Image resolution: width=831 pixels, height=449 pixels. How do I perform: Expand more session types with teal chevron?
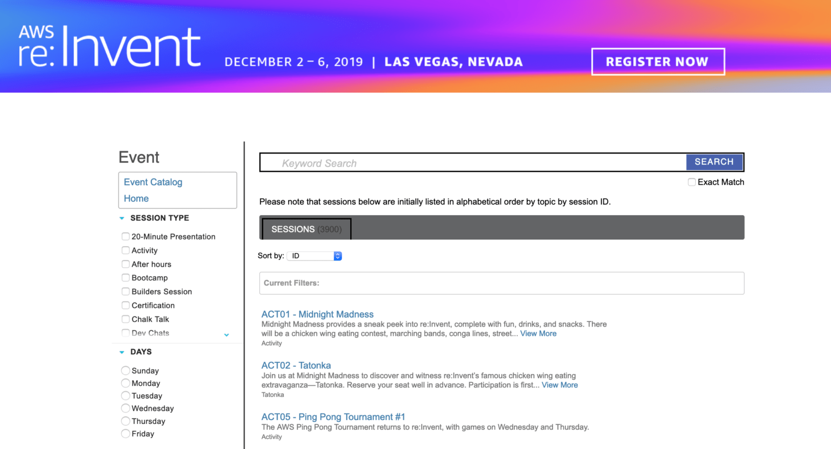pos(226,335)
